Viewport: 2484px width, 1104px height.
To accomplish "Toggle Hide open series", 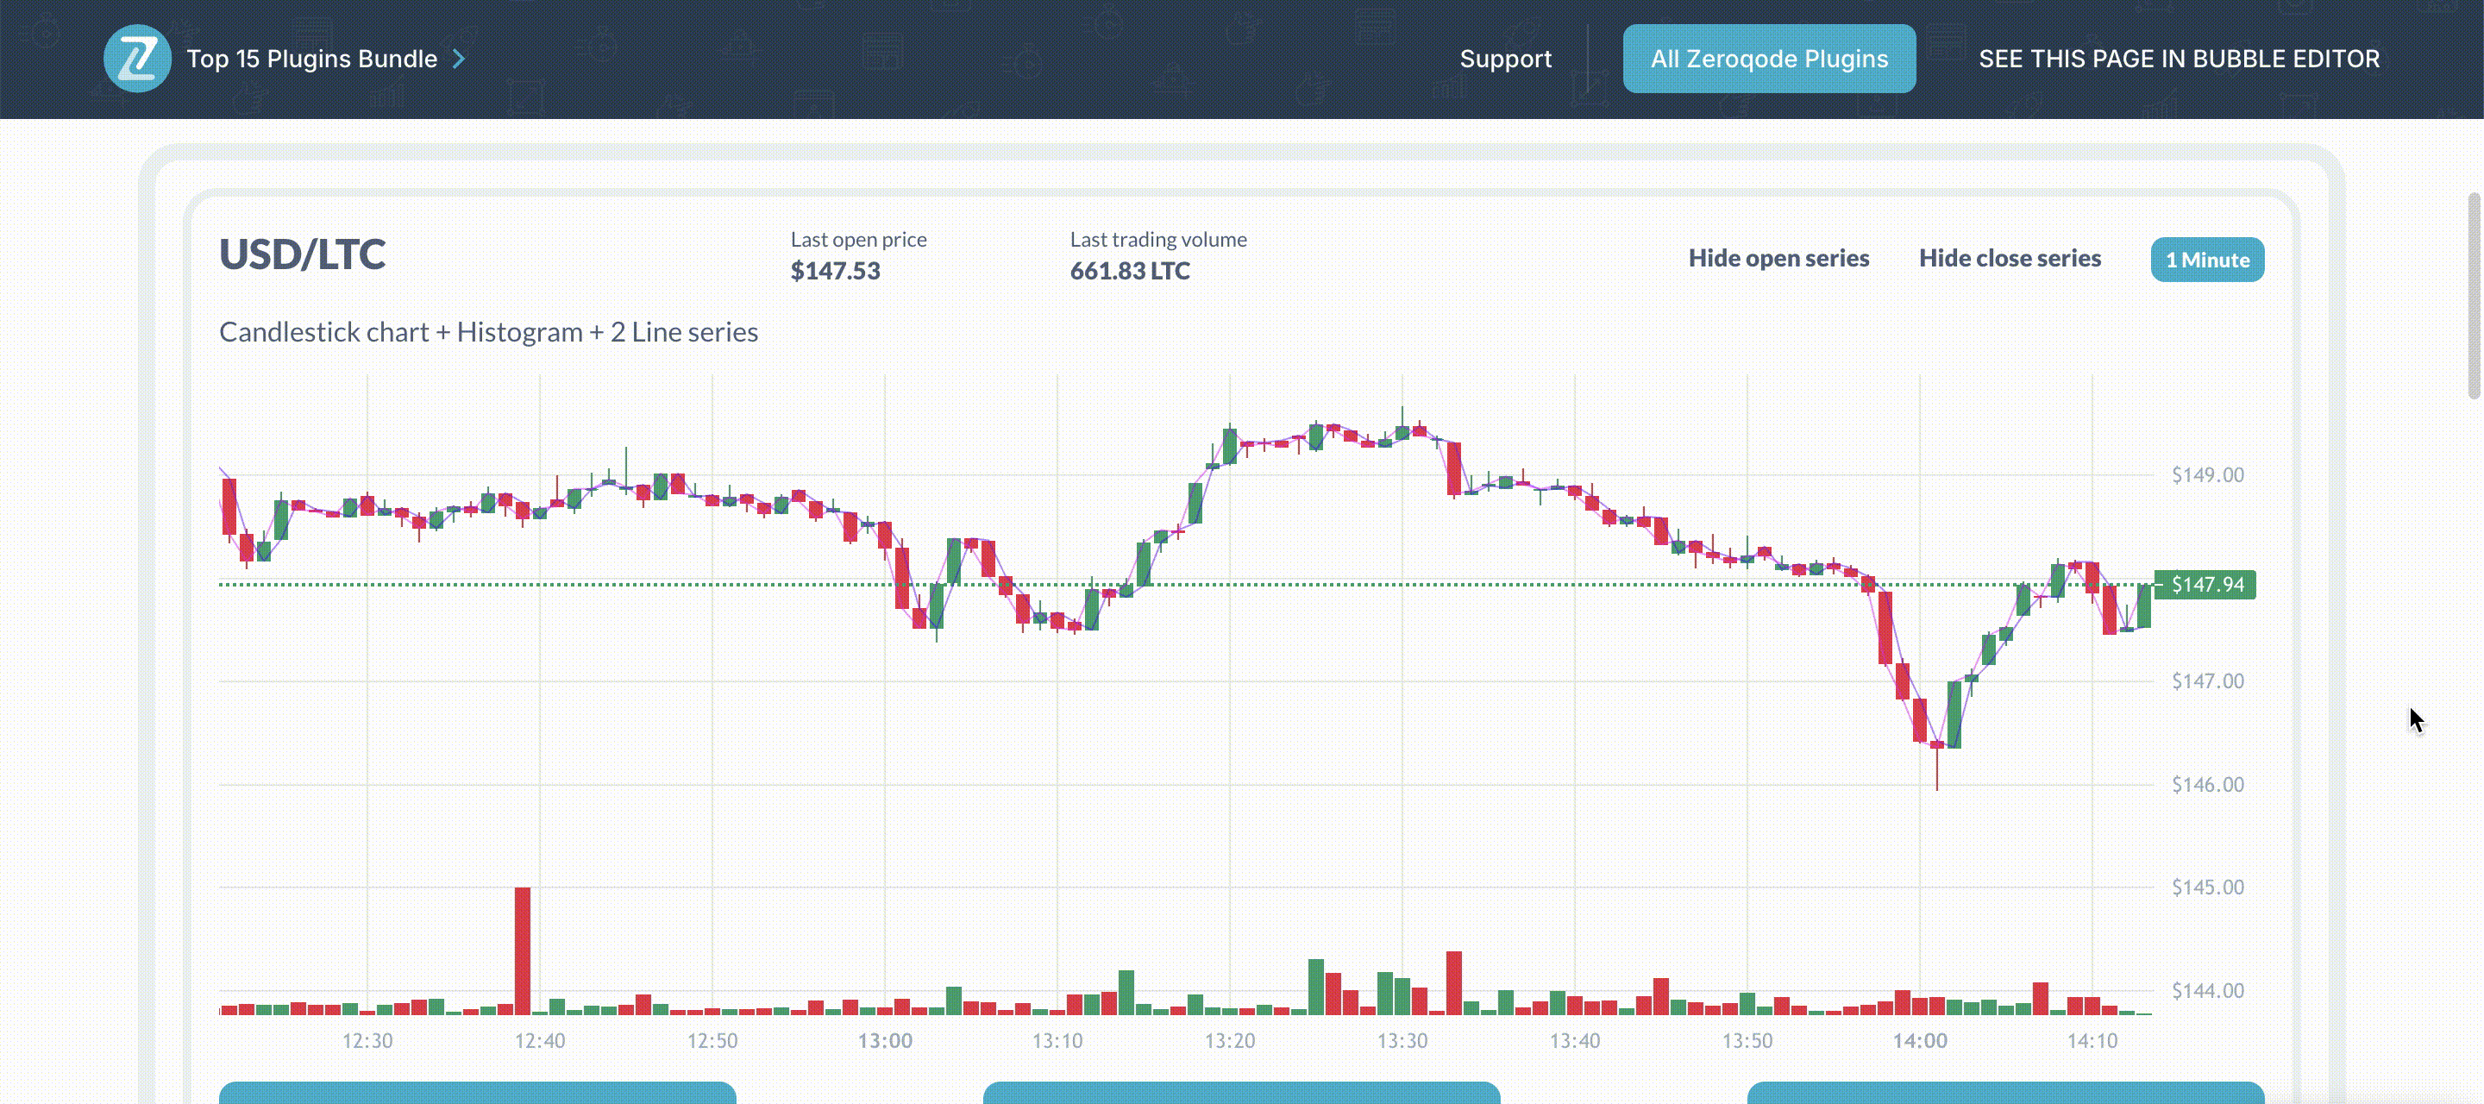I will [x=1779, y=257].
